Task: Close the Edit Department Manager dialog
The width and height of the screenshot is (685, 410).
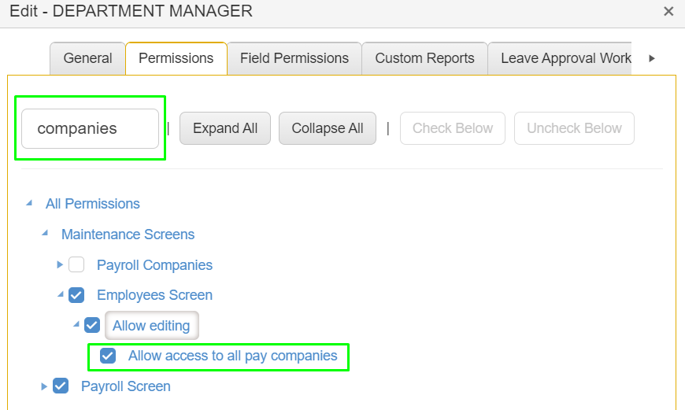Action: pos(668,11)
